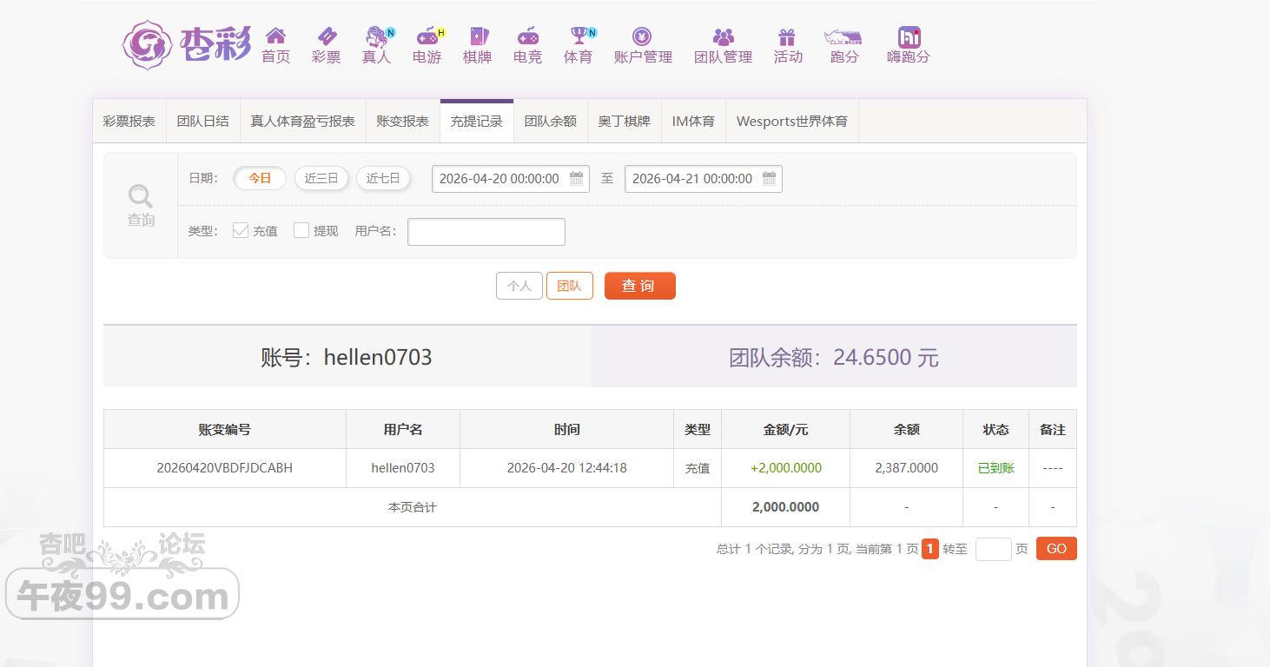Switch to the 充提记录 tab
Image resolution: width=1270 pixels, height=667 pixels.
[477, 122]
